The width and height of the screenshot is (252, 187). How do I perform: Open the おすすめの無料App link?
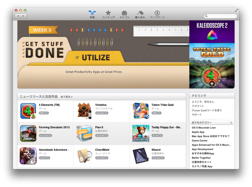pos(203,154)
